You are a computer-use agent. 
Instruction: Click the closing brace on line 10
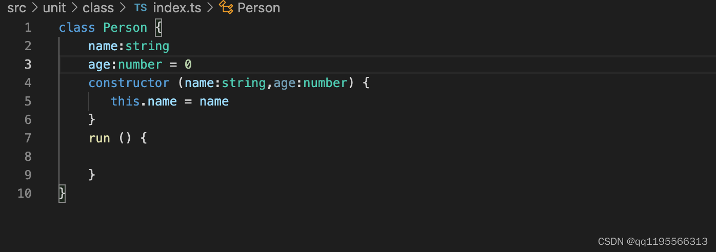[62, 194]
